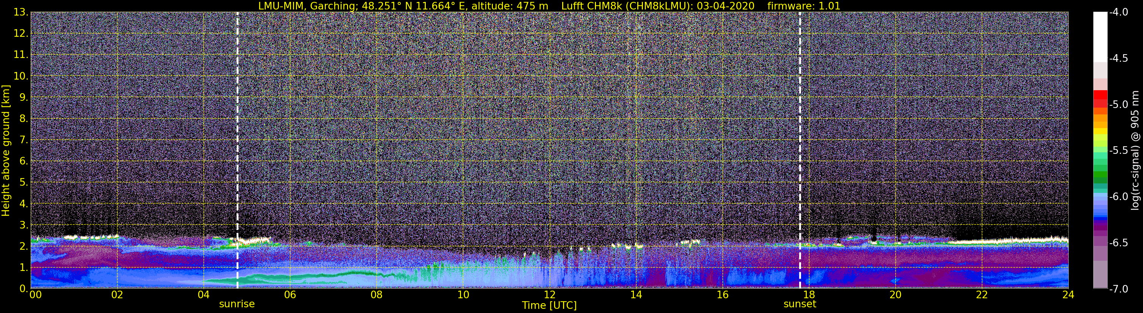The image size is (1143, 313).
Task: Click the "18" time axis tick label
Action: (x=809, y=295)
